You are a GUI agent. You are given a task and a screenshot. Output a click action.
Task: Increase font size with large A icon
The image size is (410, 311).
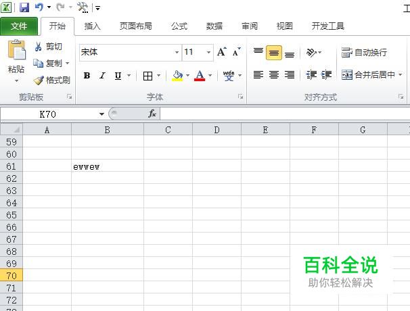tap(222, 52)
